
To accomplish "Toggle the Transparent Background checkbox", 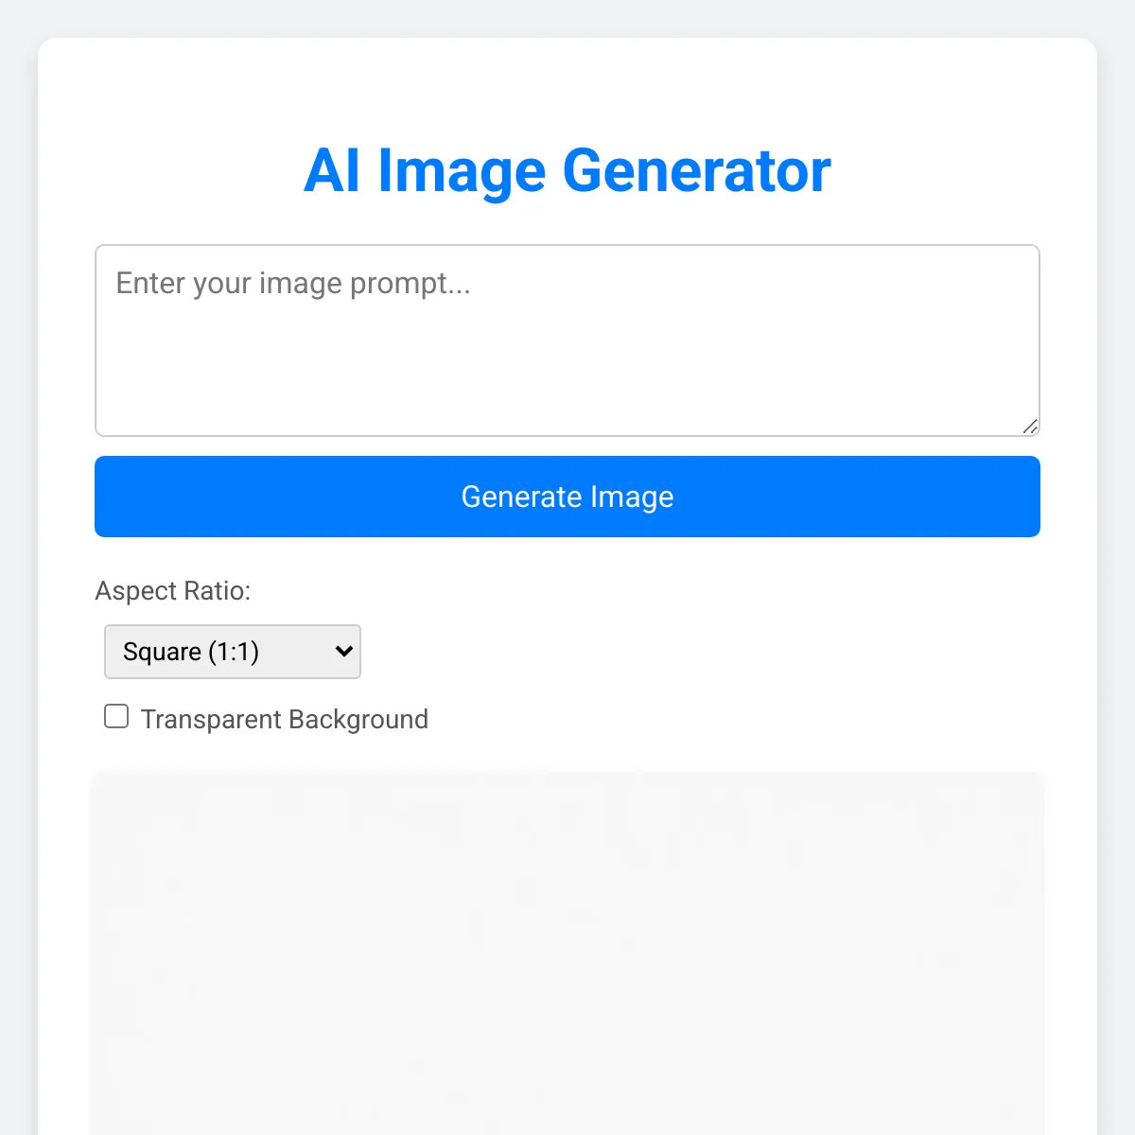I will point(116,716).
